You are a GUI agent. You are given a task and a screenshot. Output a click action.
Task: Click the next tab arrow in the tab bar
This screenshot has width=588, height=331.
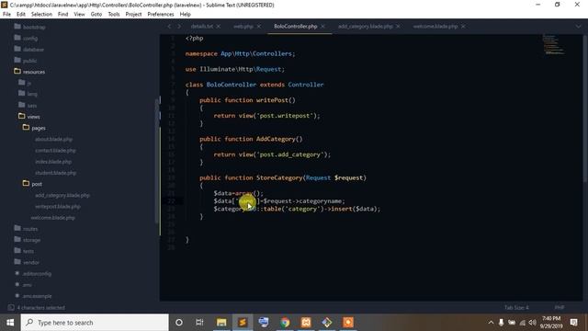click(x=179, y=27)
